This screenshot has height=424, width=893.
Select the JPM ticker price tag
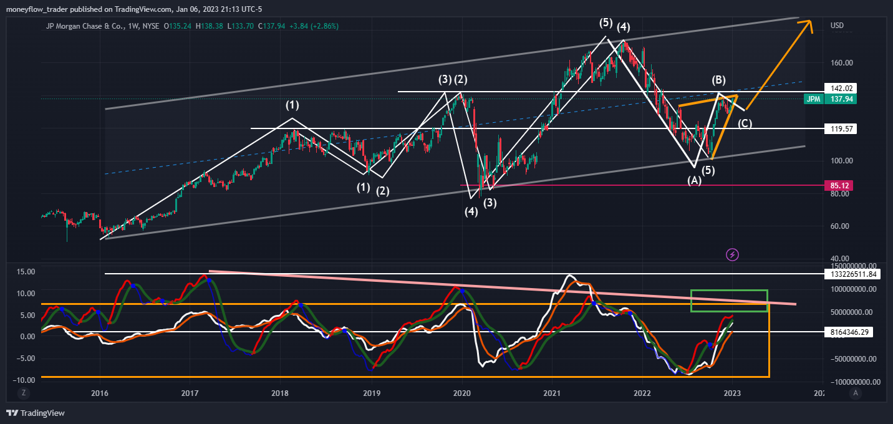pyautogui.click(x=813, y=99)
